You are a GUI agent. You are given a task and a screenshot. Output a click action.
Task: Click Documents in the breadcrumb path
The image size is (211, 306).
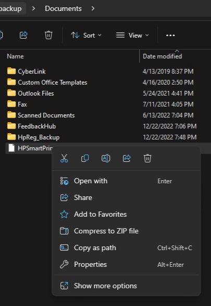pos(63,8)
